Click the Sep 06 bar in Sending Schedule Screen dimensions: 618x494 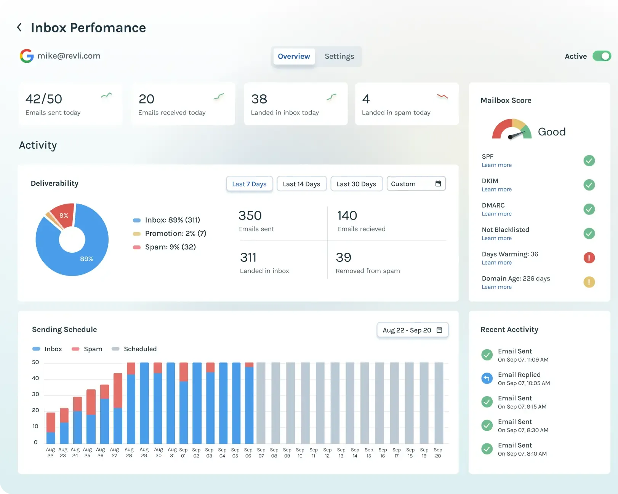(x=249, y=403)
